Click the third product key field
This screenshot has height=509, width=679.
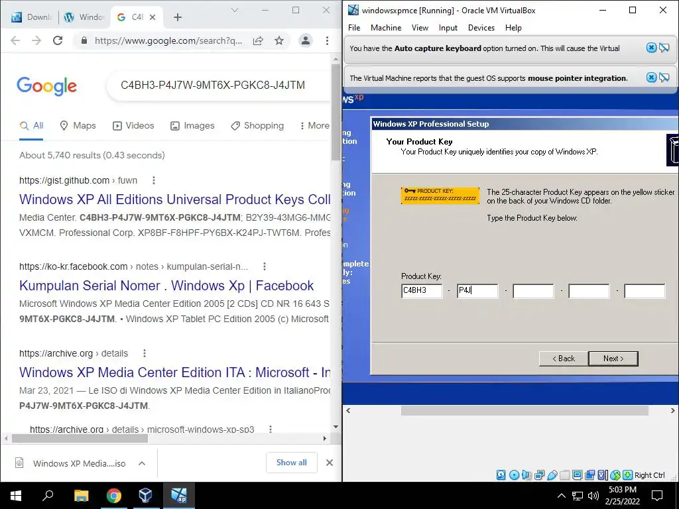(x=533, y=291)
